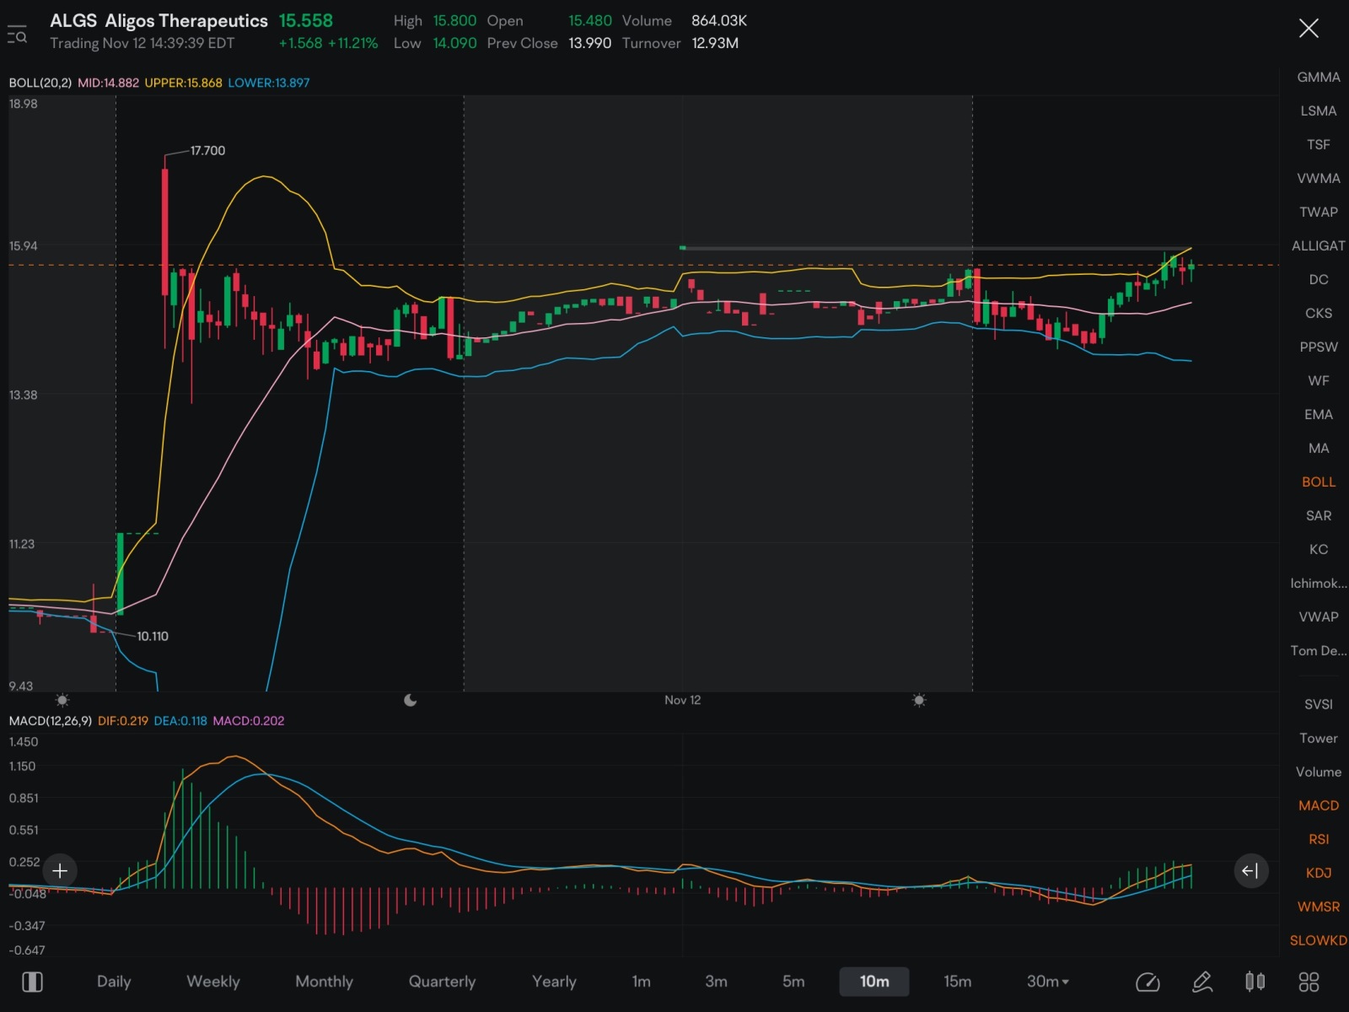Enable the MA indicator

pyautogui.click(x=1318, y=448)
